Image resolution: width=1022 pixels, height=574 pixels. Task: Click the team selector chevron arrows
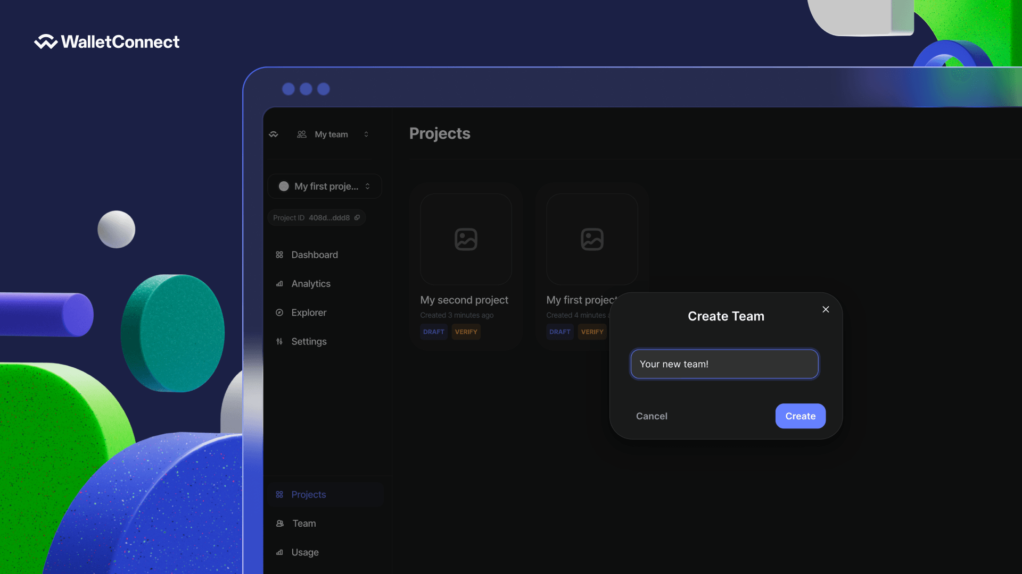point(366,134)
